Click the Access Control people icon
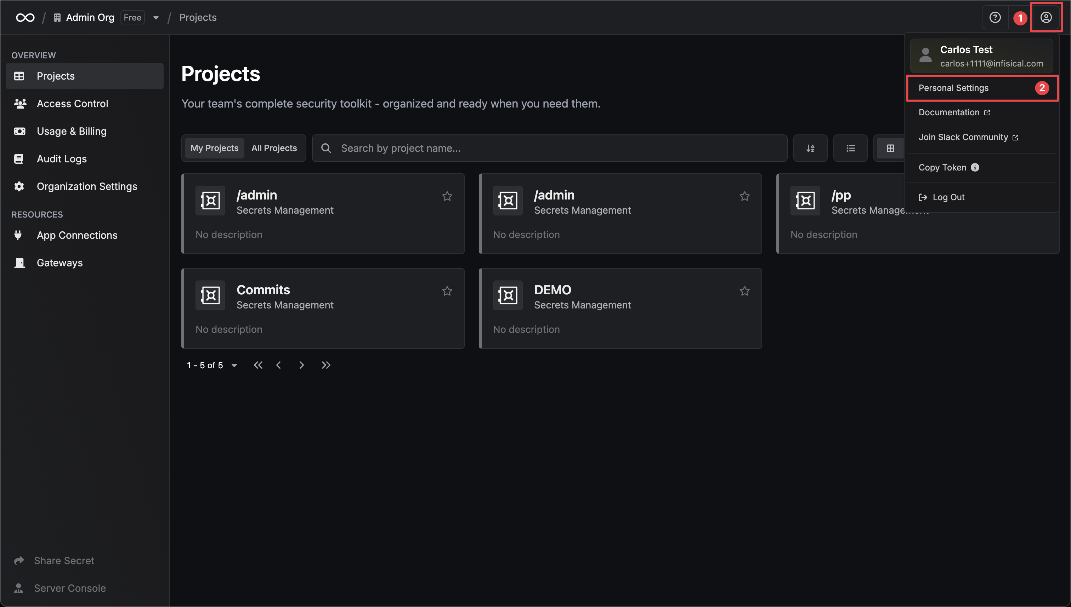1071x607 pixels. [20, 103]
